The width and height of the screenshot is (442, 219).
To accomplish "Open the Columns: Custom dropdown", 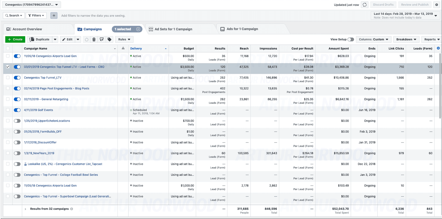I will pyautogui.click(x=374, y=39).
